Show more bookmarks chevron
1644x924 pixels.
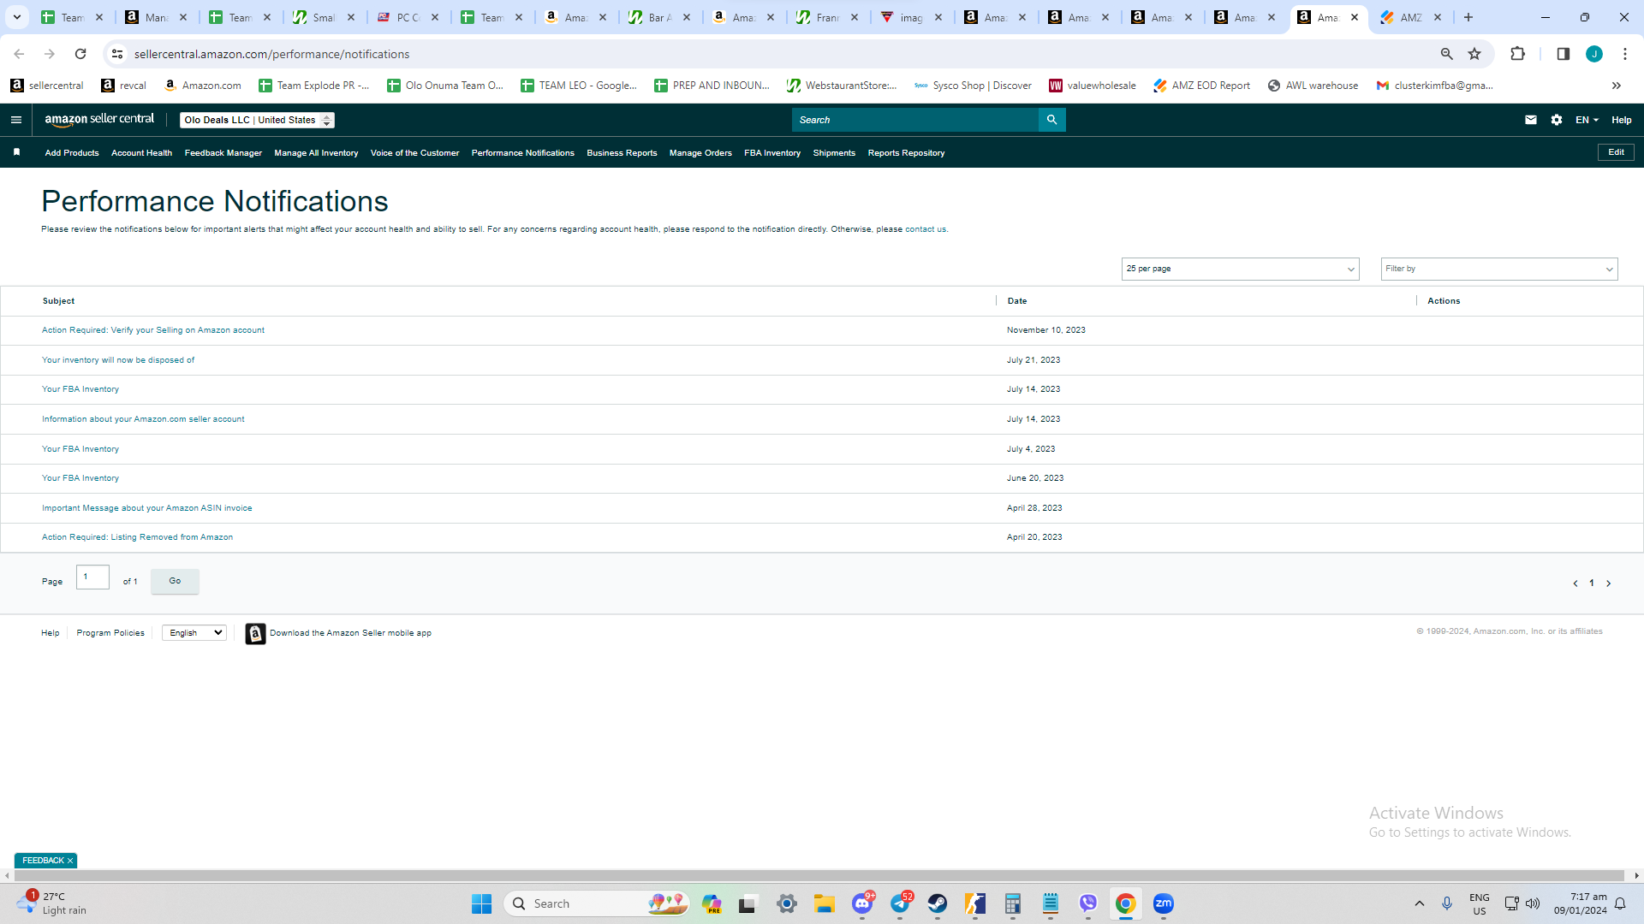[1617, 86]
